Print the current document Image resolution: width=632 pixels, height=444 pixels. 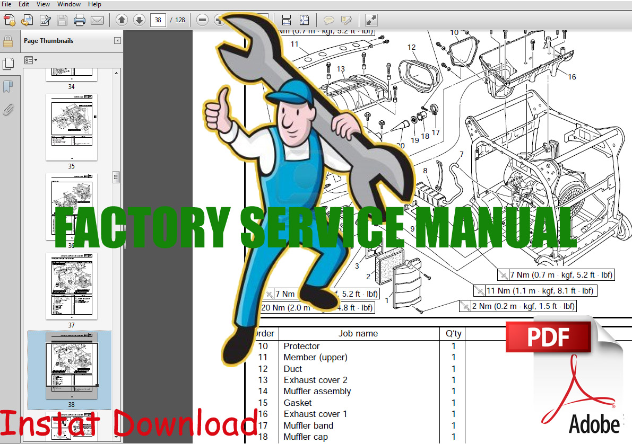79,20
